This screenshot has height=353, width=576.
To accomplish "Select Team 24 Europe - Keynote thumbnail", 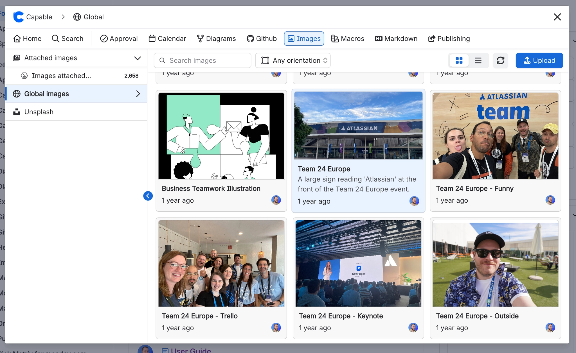I will 358,263.
